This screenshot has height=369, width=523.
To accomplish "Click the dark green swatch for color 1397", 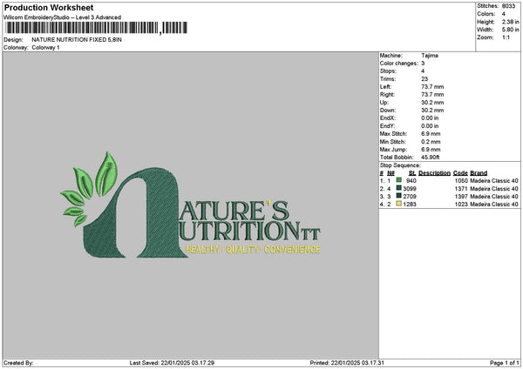I will (x=398, y=196).
